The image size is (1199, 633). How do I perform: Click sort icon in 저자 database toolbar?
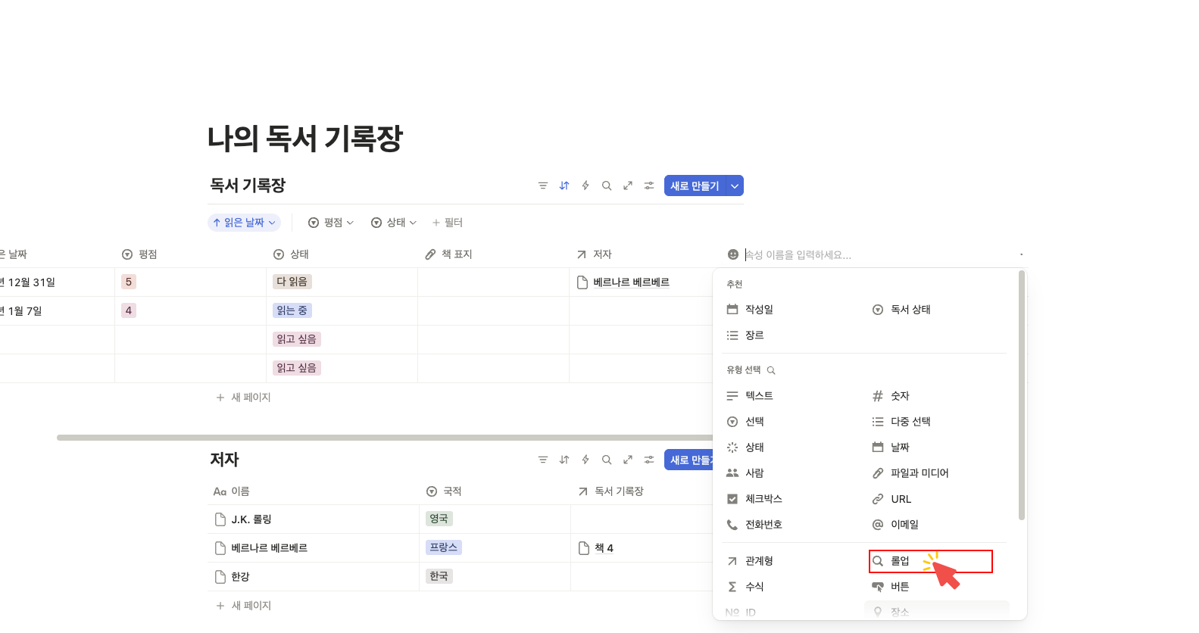tap(564, 460)
